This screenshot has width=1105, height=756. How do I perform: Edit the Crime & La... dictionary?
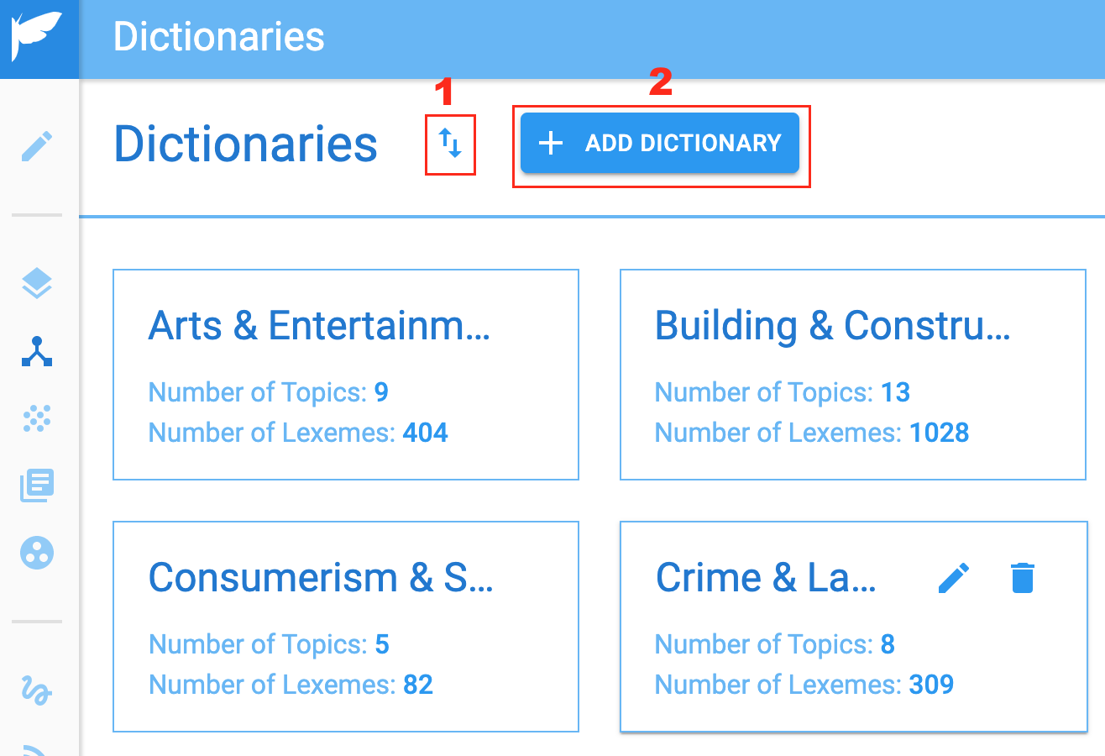954,578
